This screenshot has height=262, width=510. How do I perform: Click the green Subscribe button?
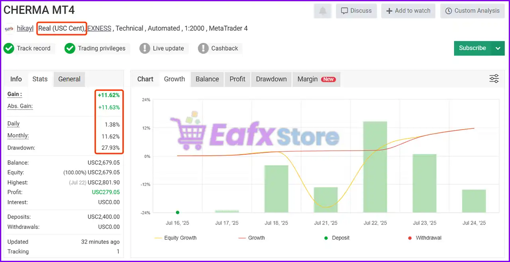click(473, 48)
